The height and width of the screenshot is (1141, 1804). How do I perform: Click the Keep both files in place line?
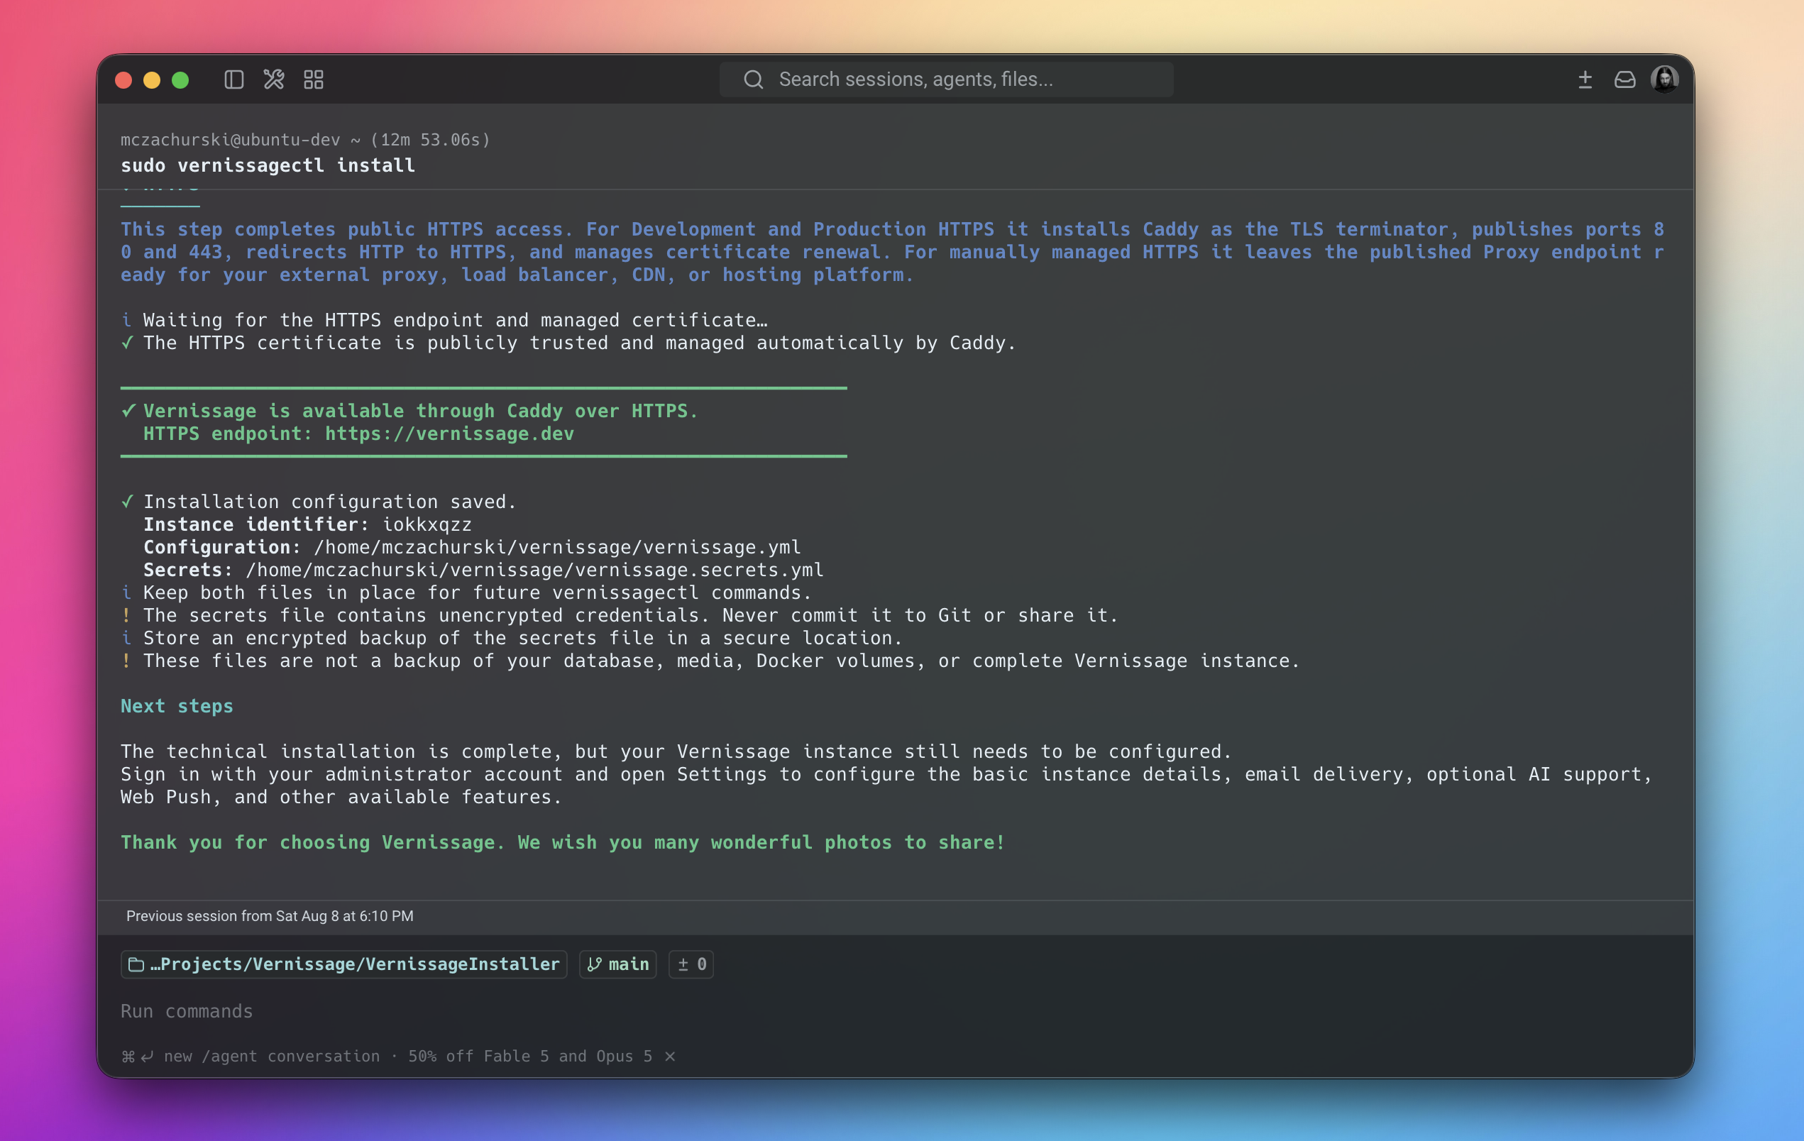click(477, 592)
